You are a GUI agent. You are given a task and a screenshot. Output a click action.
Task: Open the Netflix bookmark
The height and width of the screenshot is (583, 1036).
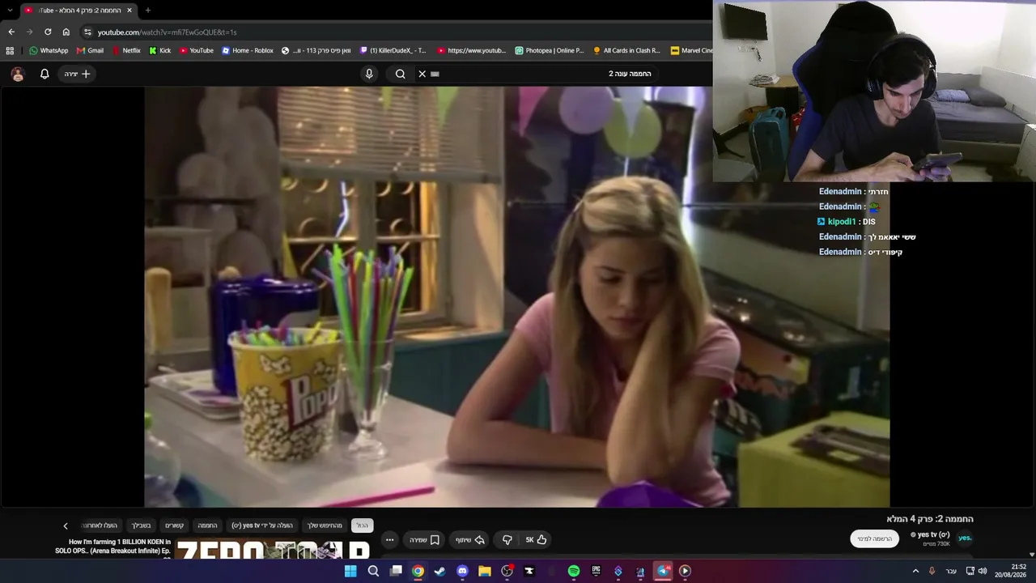(x=125, y=50)
